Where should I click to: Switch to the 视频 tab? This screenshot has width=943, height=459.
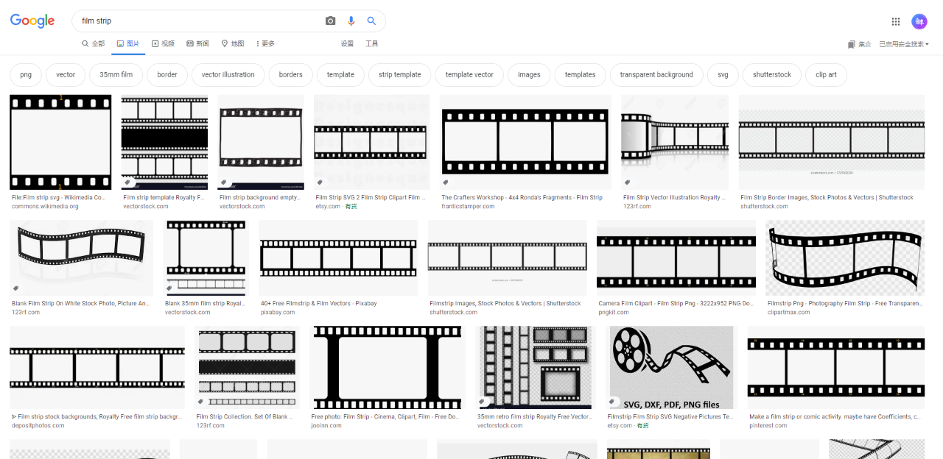coord(163,43)
